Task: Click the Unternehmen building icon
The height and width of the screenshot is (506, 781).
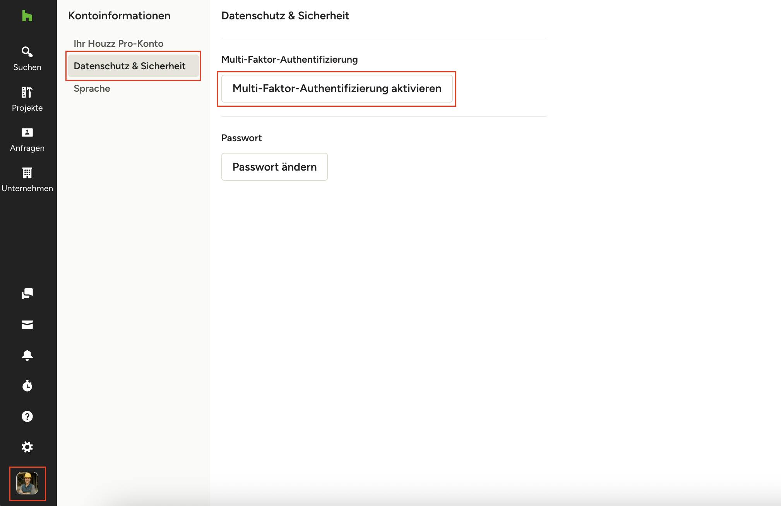Action: point(27,173)
